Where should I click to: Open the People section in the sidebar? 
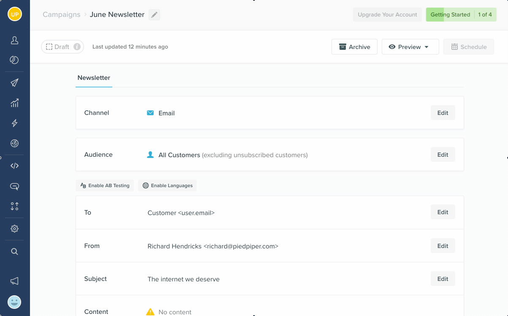(14, 40)
